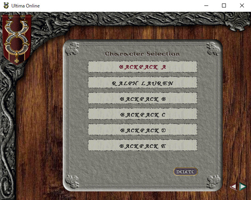Screen dimensions: 251x200
Task: Select the RALPH LAUREN character
Action: coord(142,83)
